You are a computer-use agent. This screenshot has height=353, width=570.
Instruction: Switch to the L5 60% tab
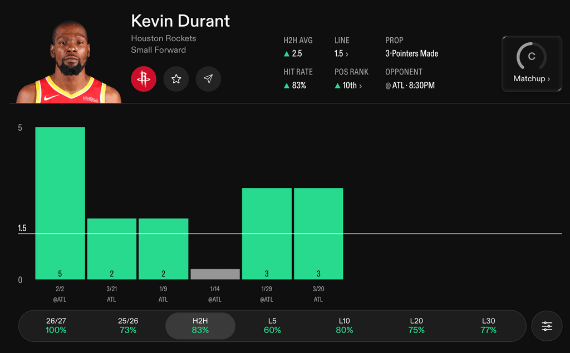tap(272, 325)
